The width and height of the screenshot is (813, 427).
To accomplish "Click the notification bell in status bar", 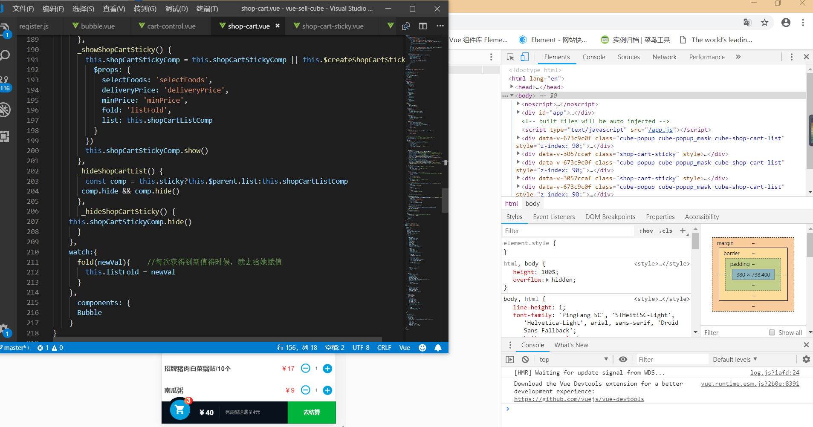I will (438, 348).
